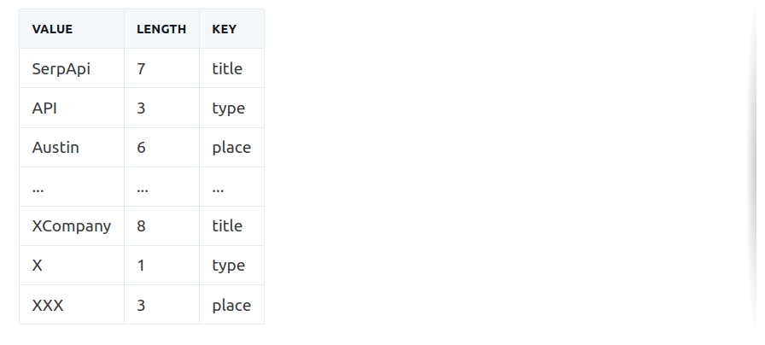Viewport: 765px width, 345px height.
Task: Select the API value cell
Action: click(x=72, y=108)
